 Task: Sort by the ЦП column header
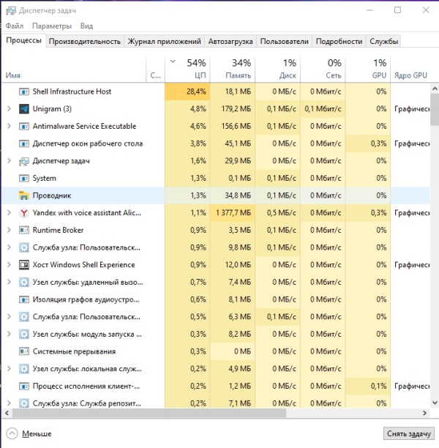187,70
